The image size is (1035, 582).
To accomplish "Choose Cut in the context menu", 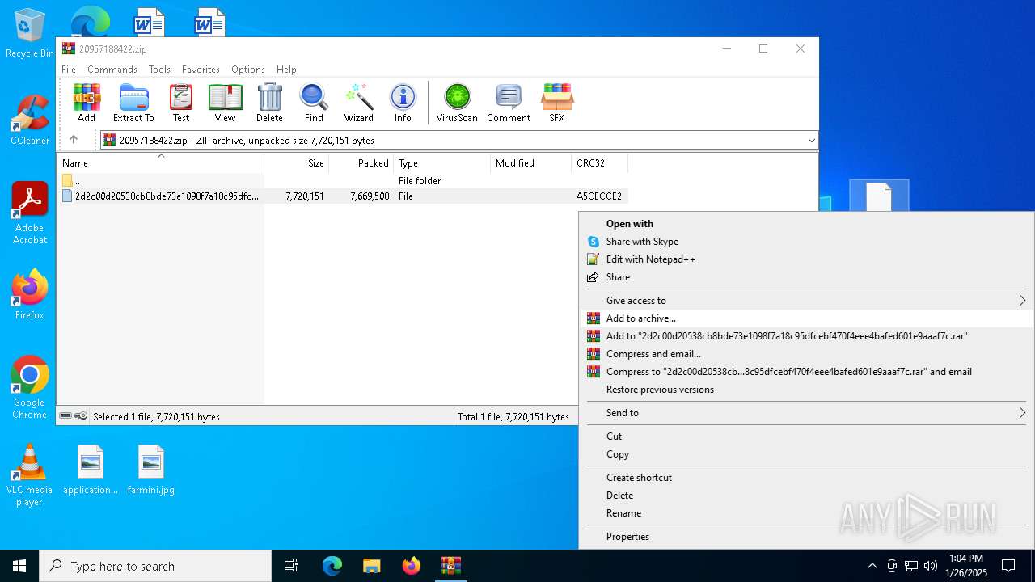I will click(x=807, y=436).
